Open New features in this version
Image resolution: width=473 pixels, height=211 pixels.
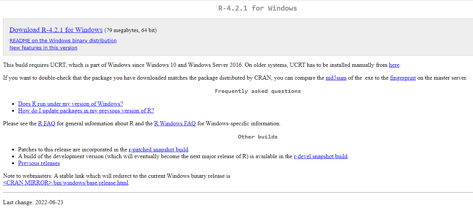click(x=43, y=48)
